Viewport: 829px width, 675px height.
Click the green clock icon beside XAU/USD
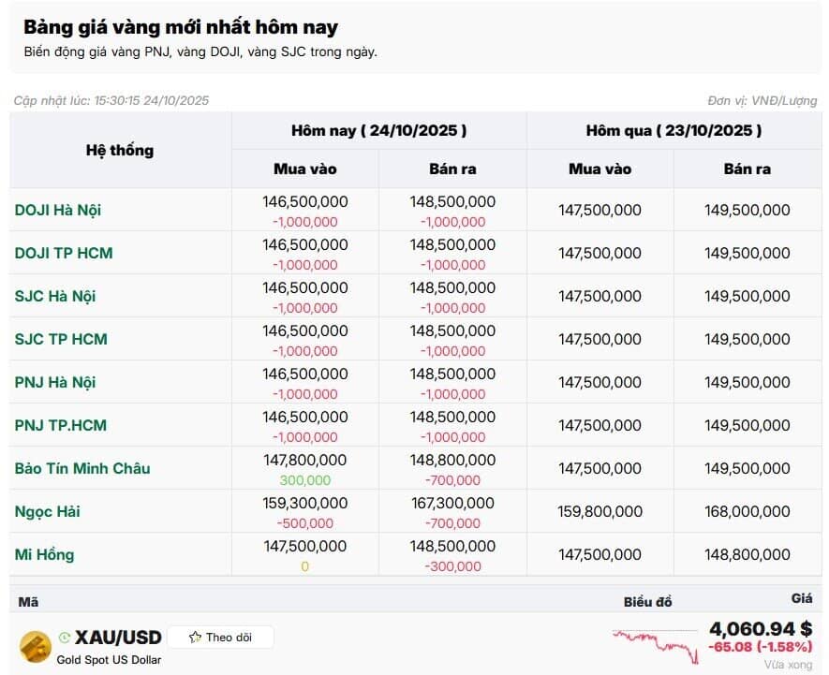point(64,638)
